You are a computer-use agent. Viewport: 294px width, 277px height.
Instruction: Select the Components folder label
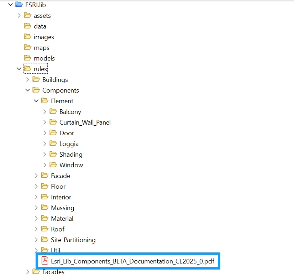[61, 90]
